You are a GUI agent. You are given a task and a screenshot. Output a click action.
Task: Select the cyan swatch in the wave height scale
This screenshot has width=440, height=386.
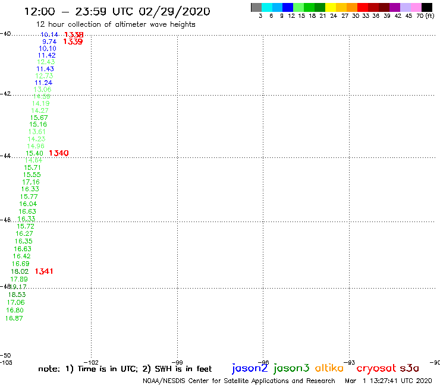267,7
